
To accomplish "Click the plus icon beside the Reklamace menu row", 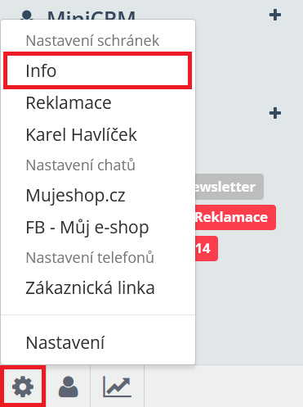I will [275, 113].
